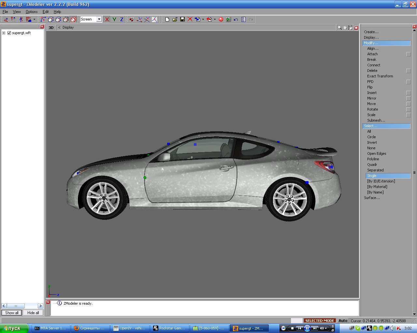Open the Options menu
The height and width of the screenshot is (333, 417).
tap(31, 12)
